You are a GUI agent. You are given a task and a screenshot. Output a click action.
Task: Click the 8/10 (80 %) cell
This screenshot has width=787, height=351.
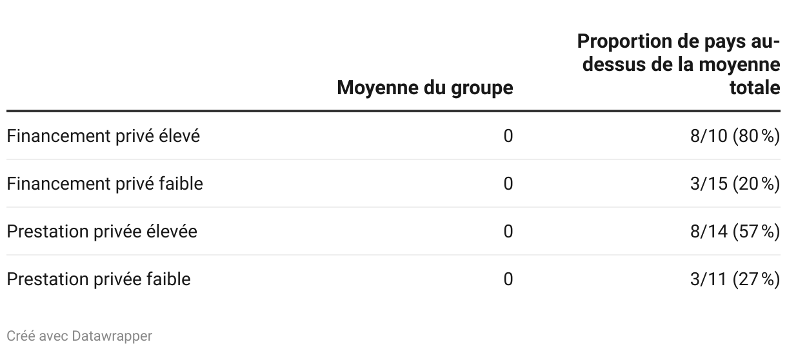pos(735,136)
